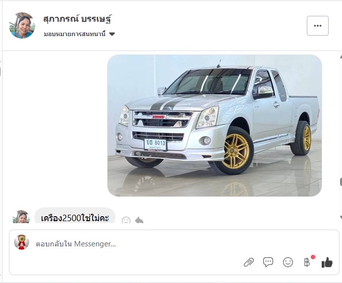Viewport: 342px width, 283px height.
Task: Click the เครื่อง2500ใช่ใม่คะ message bubble
Action: click(x=75, y=216)
